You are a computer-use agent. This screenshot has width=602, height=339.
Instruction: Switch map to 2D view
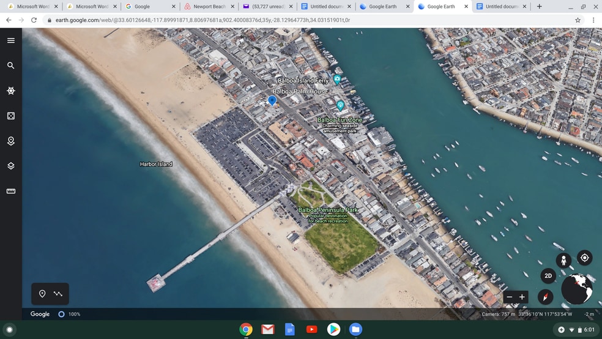(x=548, y=276)
